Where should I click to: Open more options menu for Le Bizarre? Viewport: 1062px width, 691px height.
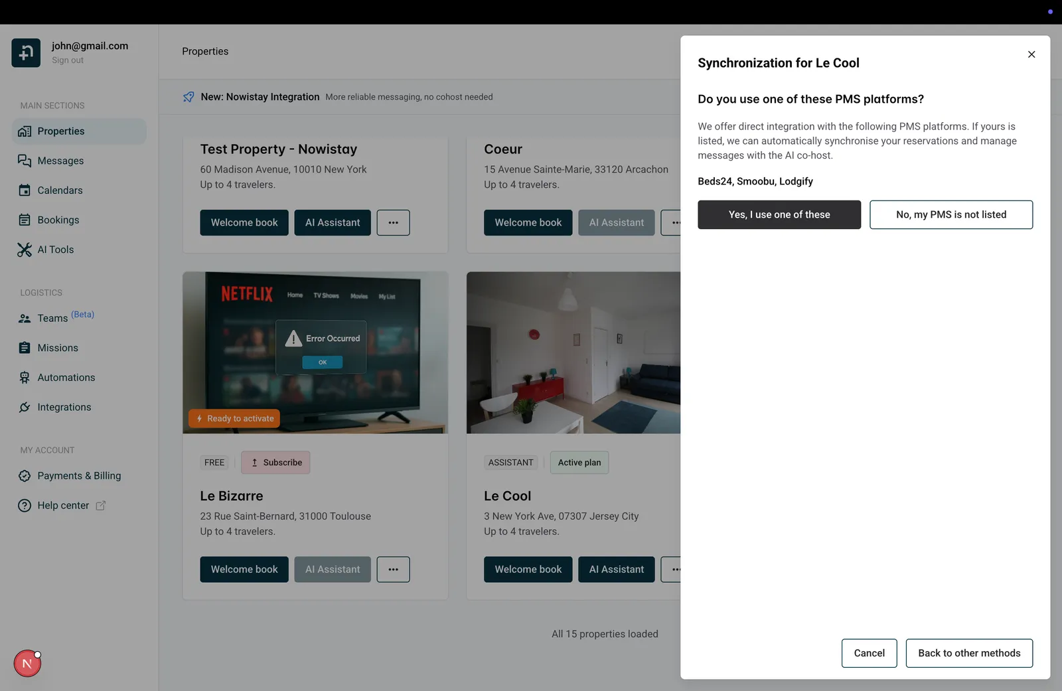(x=393, y=570)
